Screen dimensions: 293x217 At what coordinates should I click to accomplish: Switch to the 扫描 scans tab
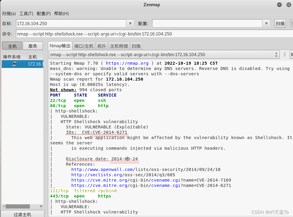click(136, 46)
